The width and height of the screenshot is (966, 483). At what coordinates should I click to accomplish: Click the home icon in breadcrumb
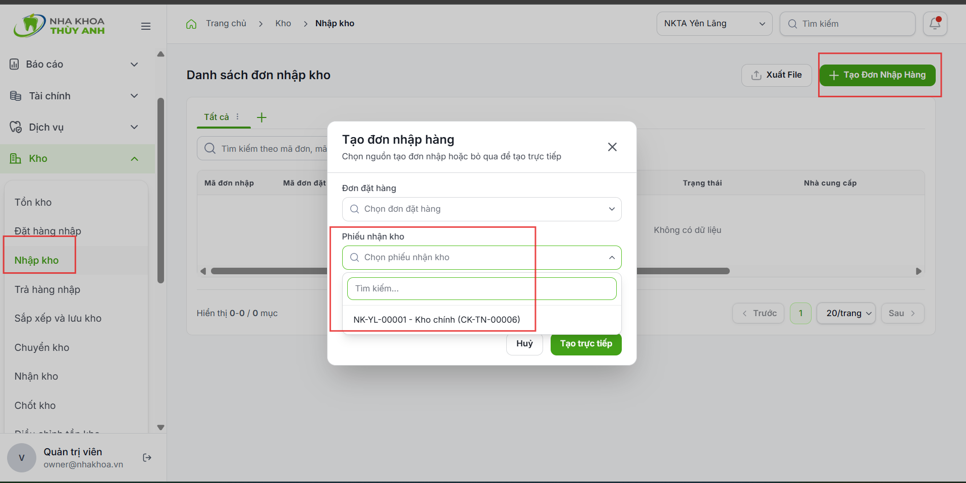[191, 24]
